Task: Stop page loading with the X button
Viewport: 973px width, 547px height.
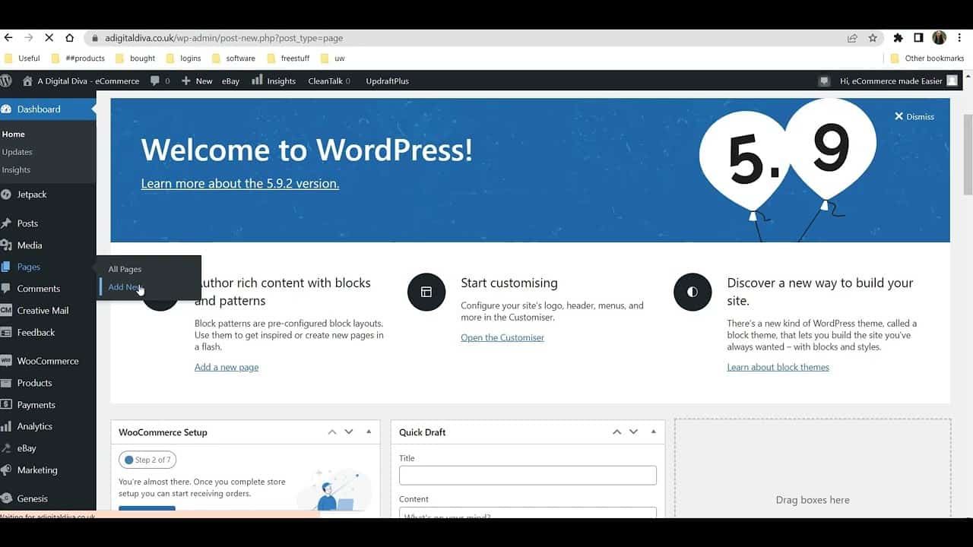Action: tap(49, 38)
